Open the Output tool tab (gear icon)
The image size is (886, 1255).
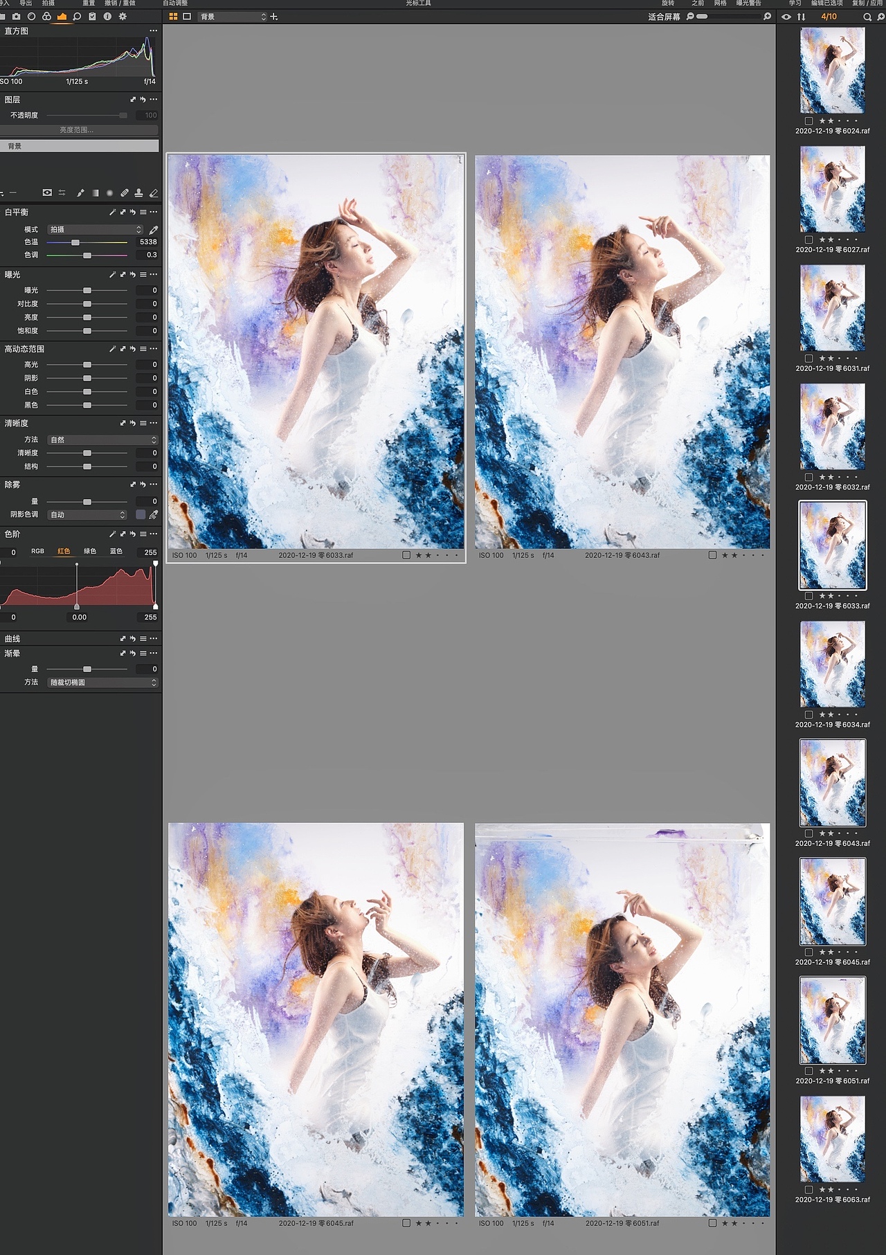123,17
